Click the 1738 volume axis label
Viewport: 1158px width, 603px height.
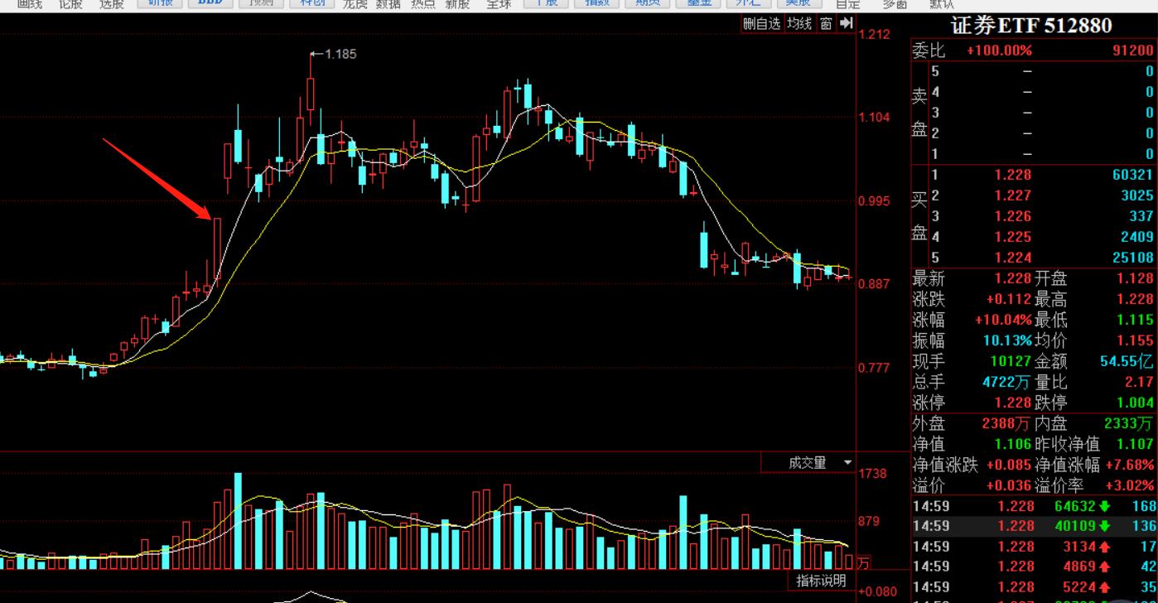873,473
